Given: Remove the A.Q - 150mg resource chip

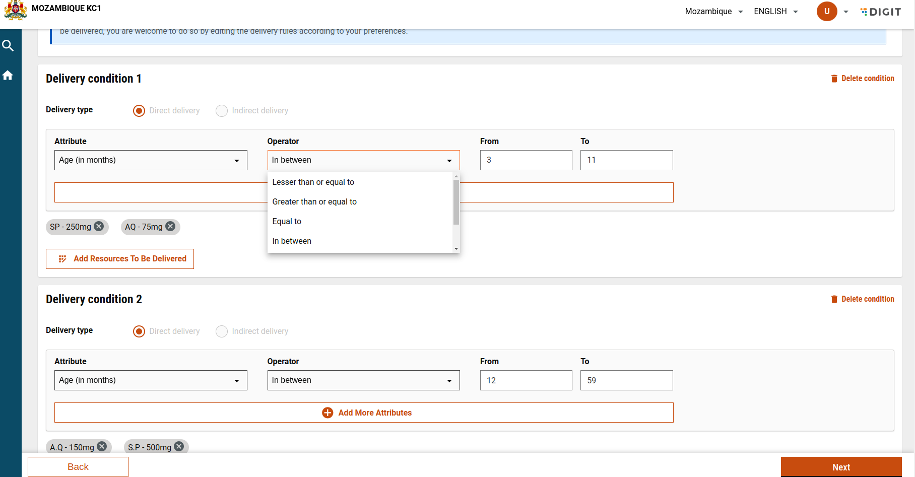Looking at the screenshot, I should tap(102, 447).
